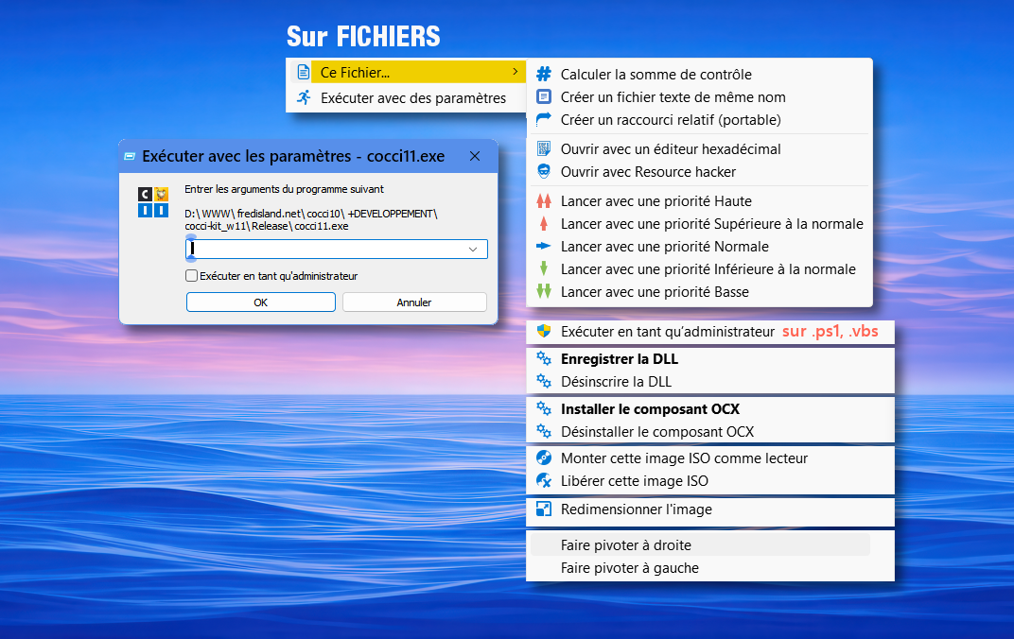
Task: Select Faire pivoter à droite
Action: [x=625, y=545]
